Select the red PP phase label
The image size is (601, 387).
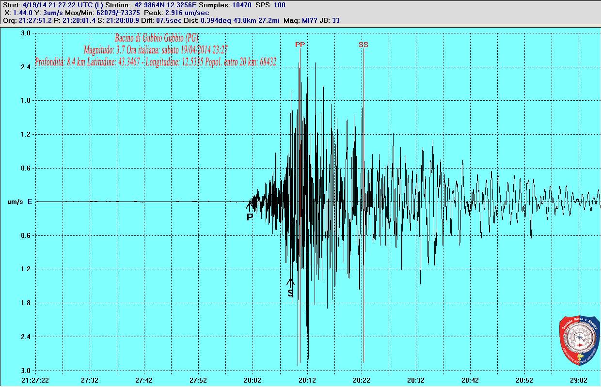300,45
